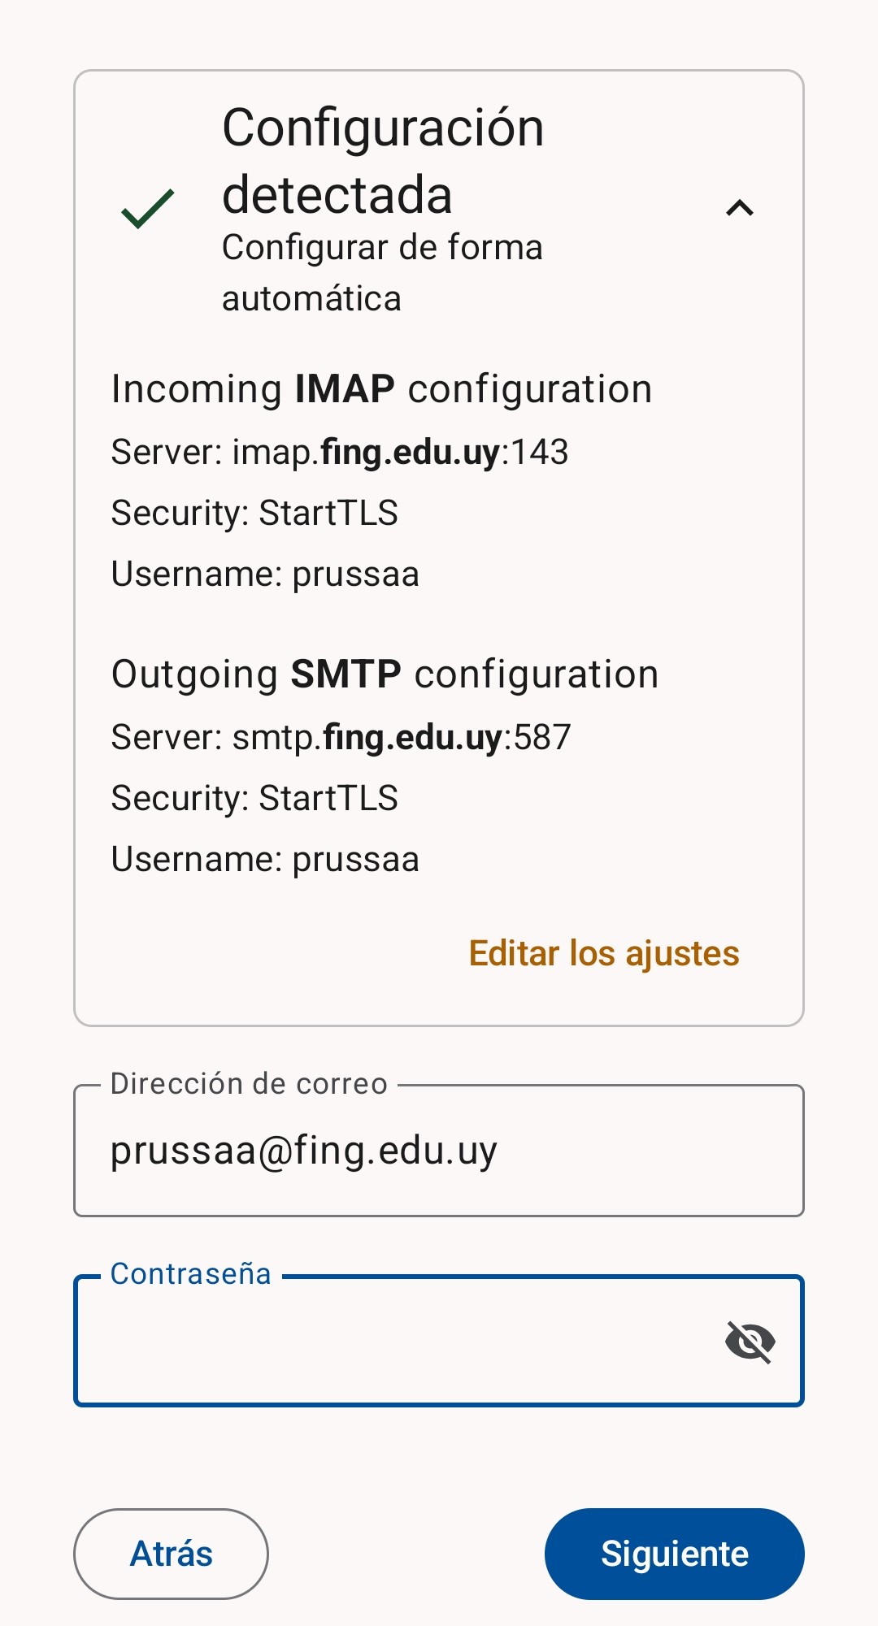Tap the Configuración detectada heading
The image size is (878, 1626).
(x=383, y=161)
